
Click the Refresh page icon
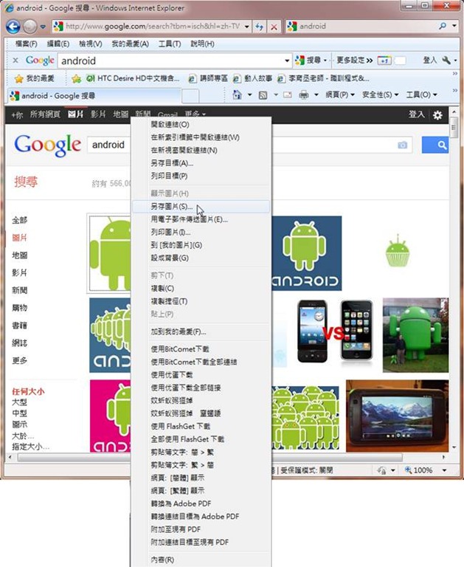tap(259, 27)
